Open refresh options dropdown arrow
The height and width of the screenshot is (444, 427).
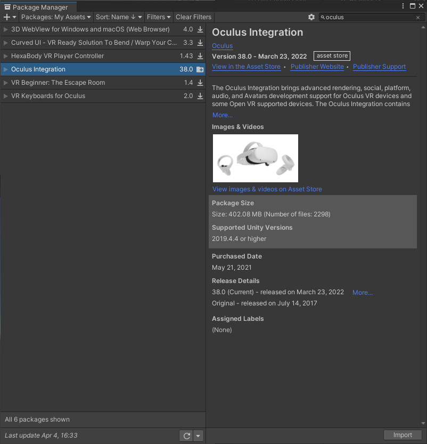(198, 436)
